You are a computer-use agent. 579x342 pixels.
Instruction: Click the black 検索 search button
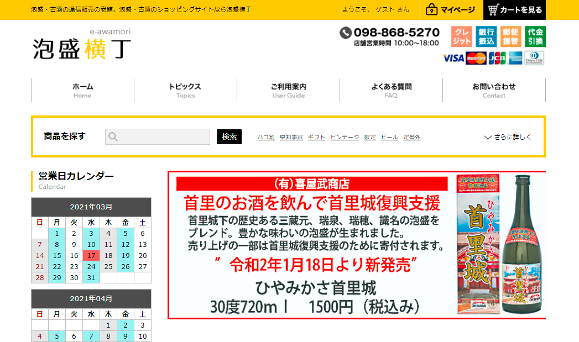[229, 137]
